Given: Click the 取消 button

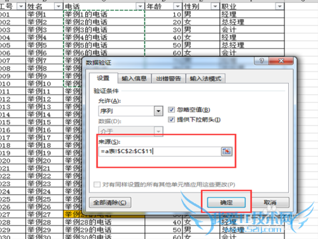Looking at the screenshot, I should point(270,202).
